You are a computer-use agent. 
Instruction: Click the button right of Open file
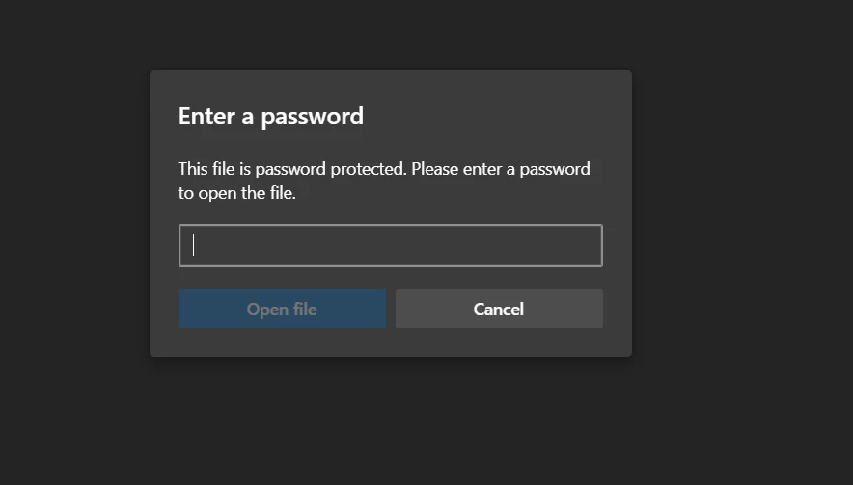click(499, 309)
